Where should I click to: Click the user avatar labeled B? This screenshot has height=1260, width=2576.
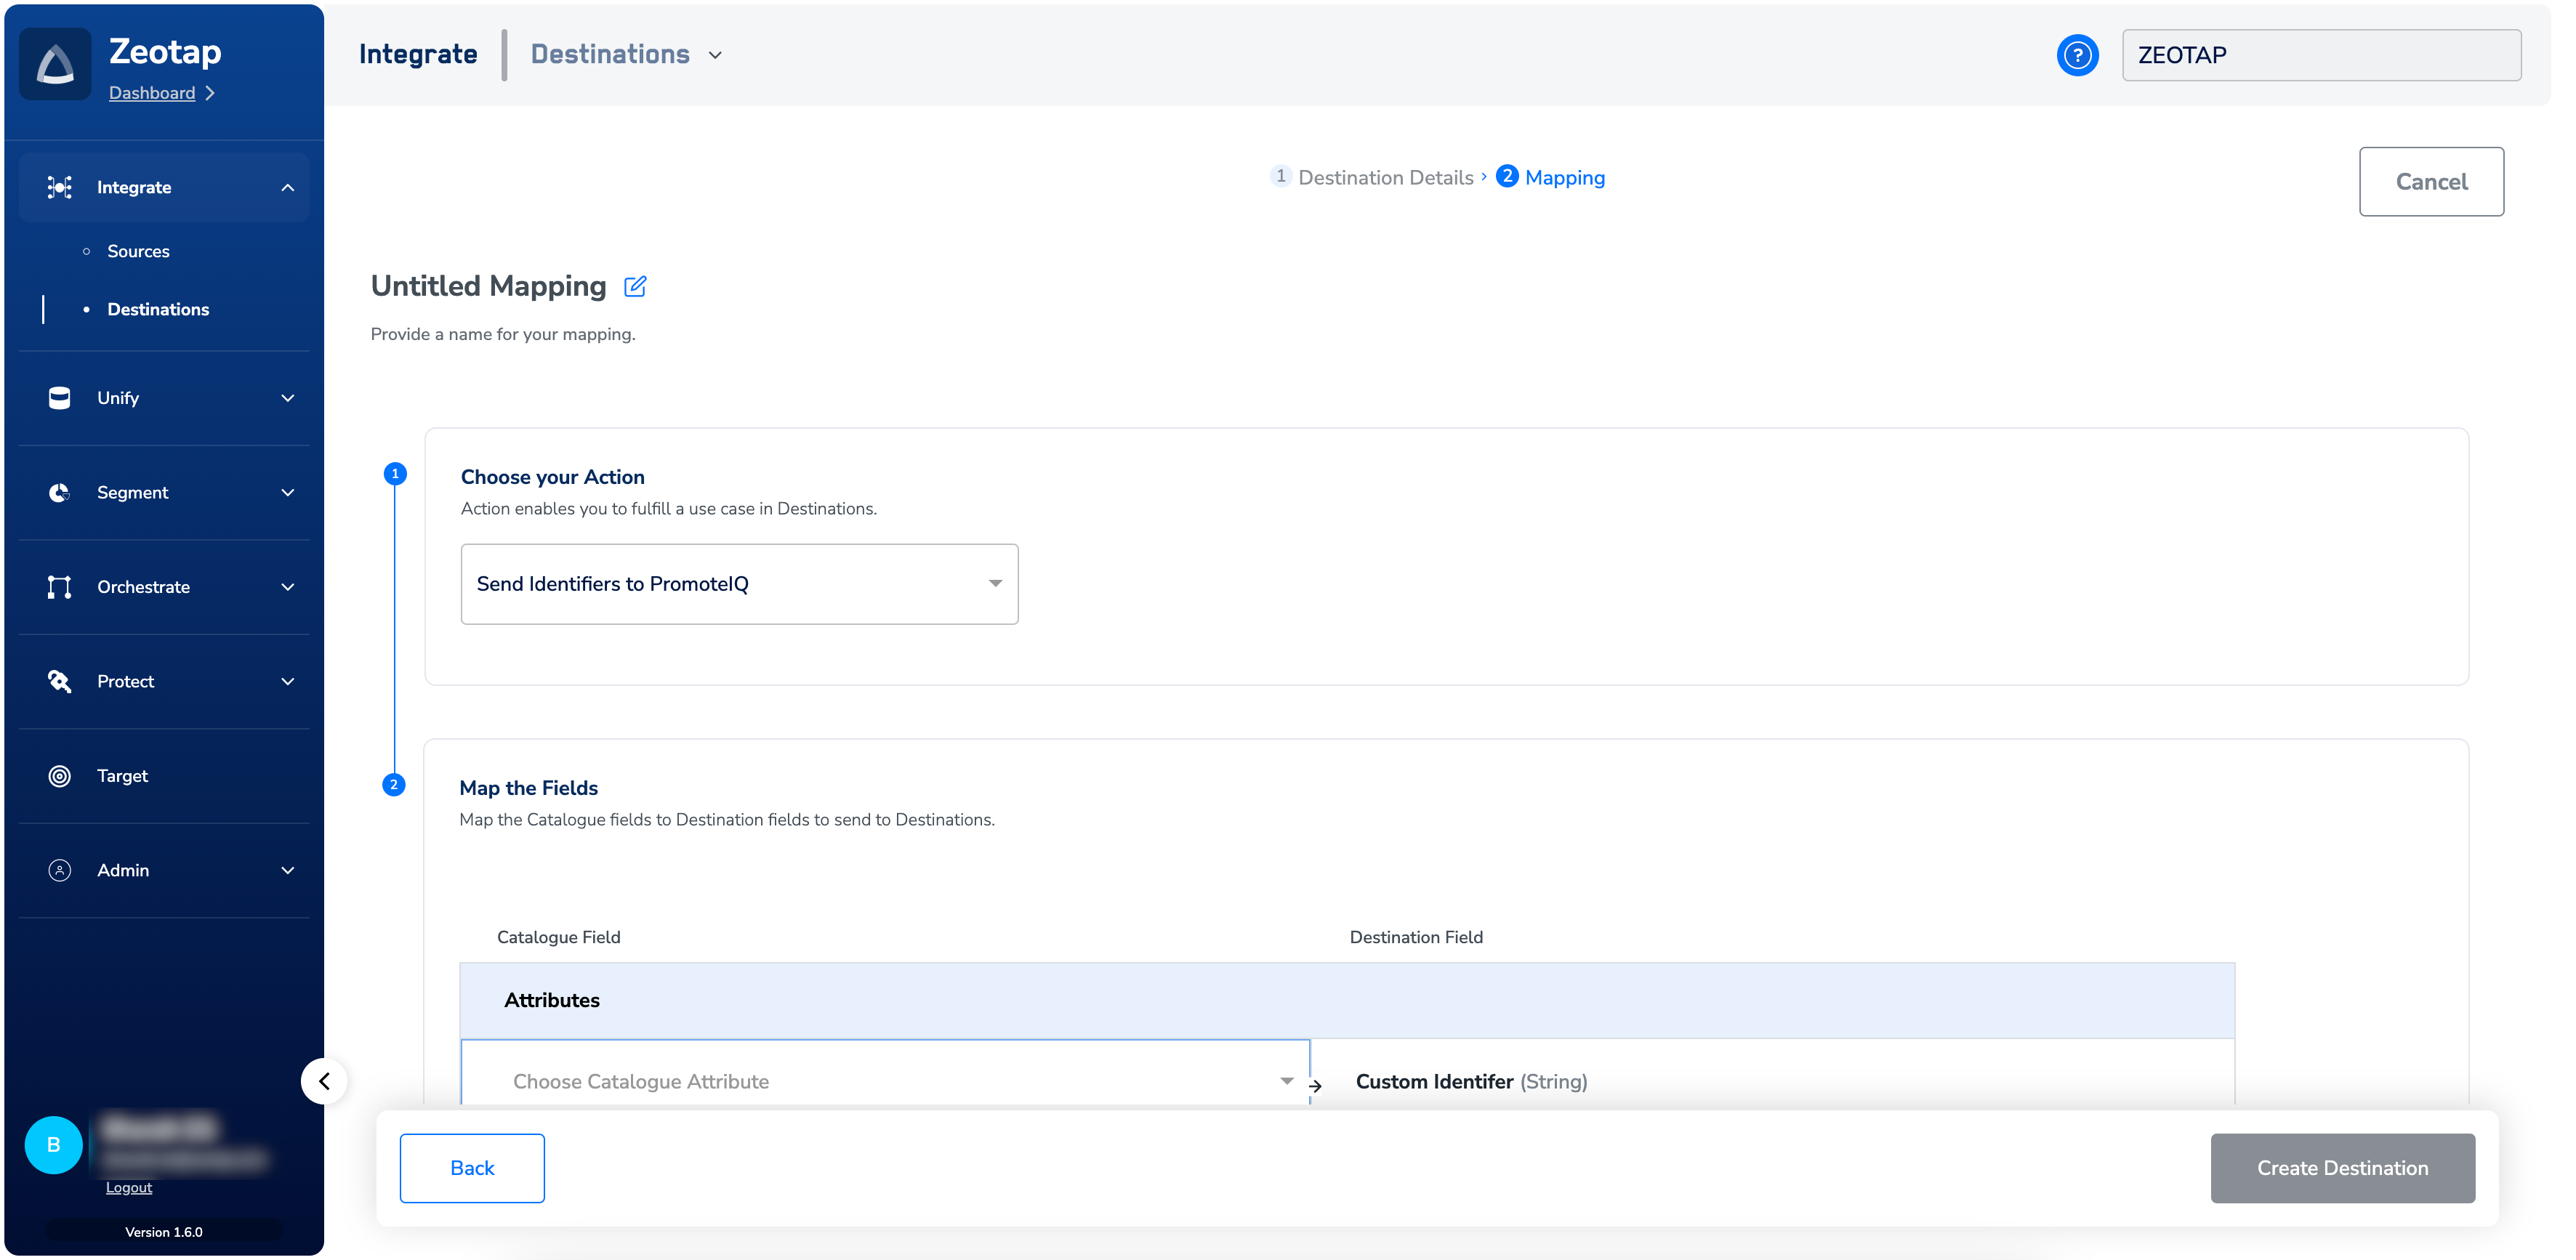point(54,1145)
